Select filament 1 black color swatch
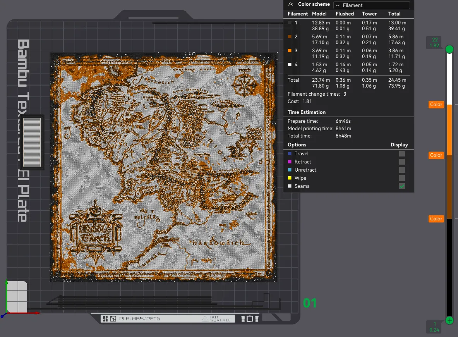This screenshot has height=337, width=458. pyautogui.click(x=290, y=23)
